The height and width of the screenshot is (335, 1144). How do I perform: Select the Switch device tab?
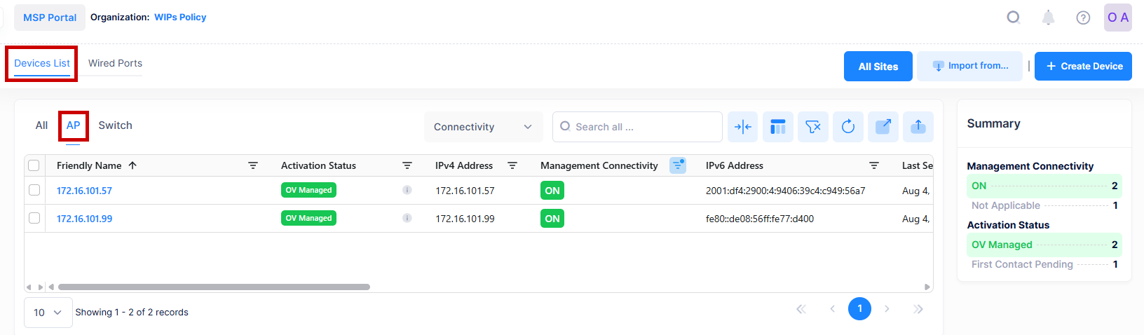coord(115,125)
